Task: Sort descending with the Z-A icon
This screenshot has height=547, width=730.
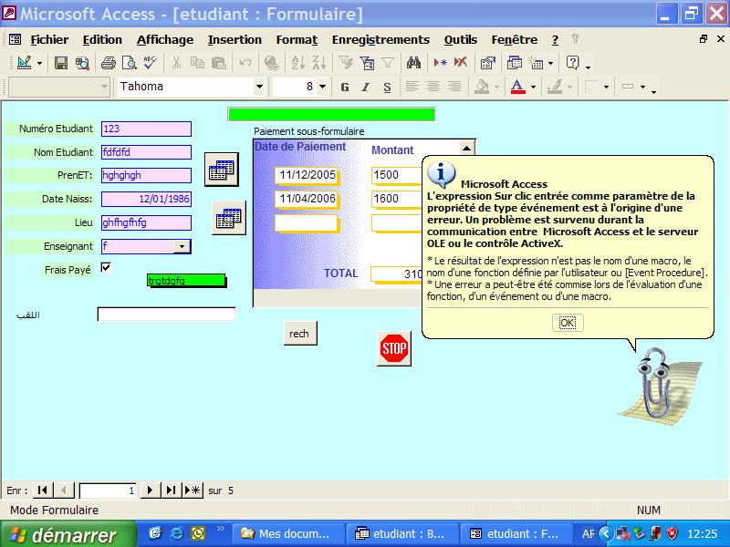Action: pos(318,63)
